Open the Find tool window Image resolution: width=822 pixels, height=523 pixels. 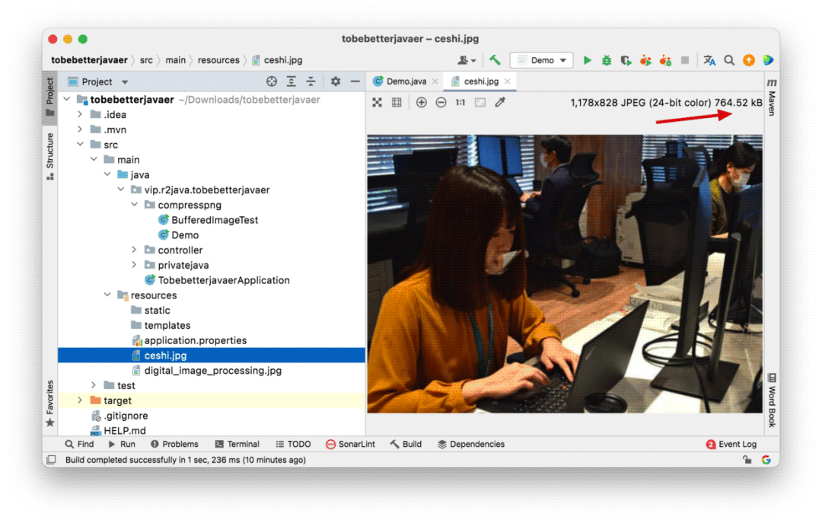(80, 444)
